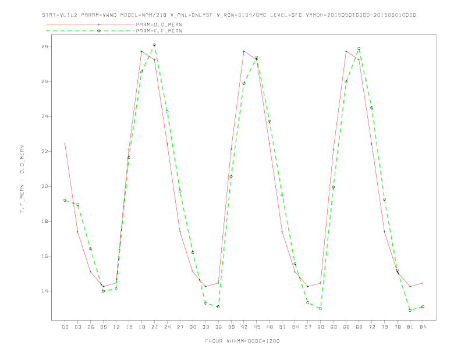
Task: Click red plus data marker at hour 00
Action: [x=65, y=144]
